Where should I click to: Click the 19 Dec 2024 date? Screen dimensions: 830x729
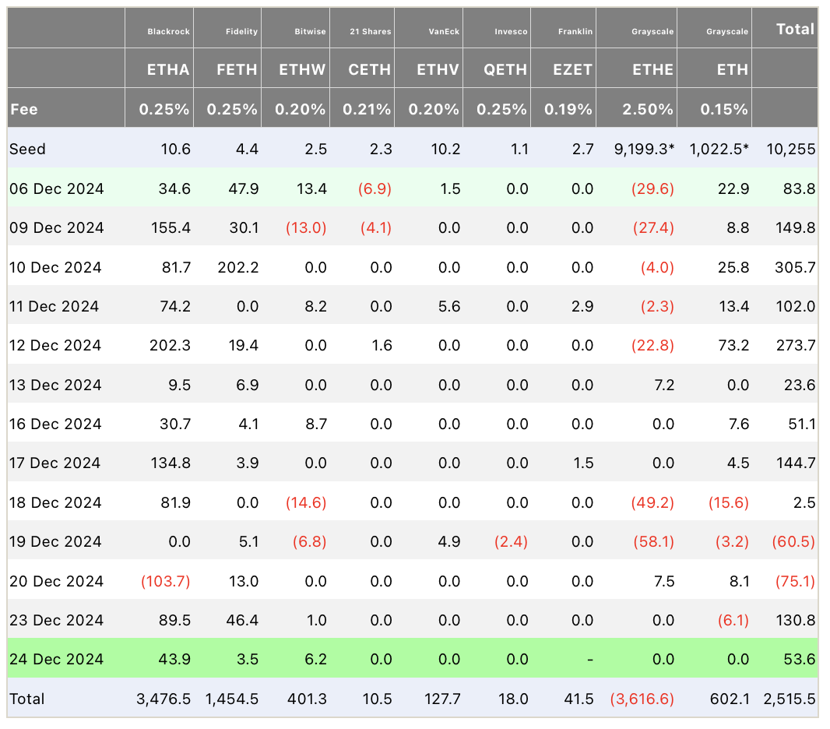click(x=55, y=541)
